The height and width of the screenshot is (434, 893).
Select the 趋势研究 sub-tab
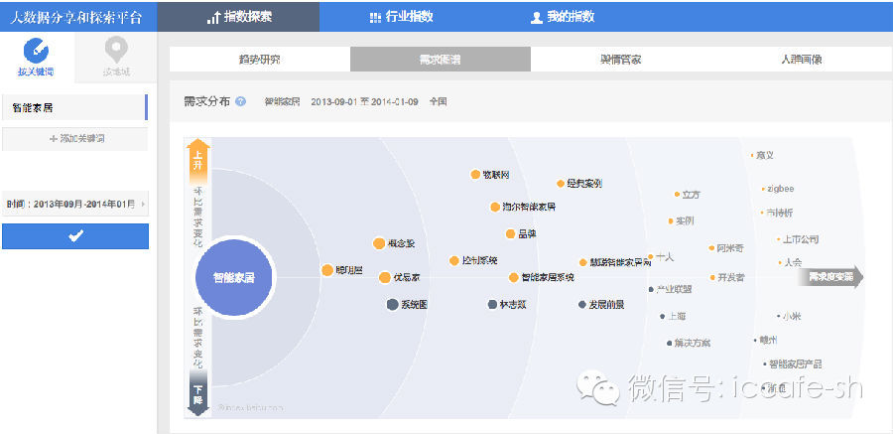[259, 60]
